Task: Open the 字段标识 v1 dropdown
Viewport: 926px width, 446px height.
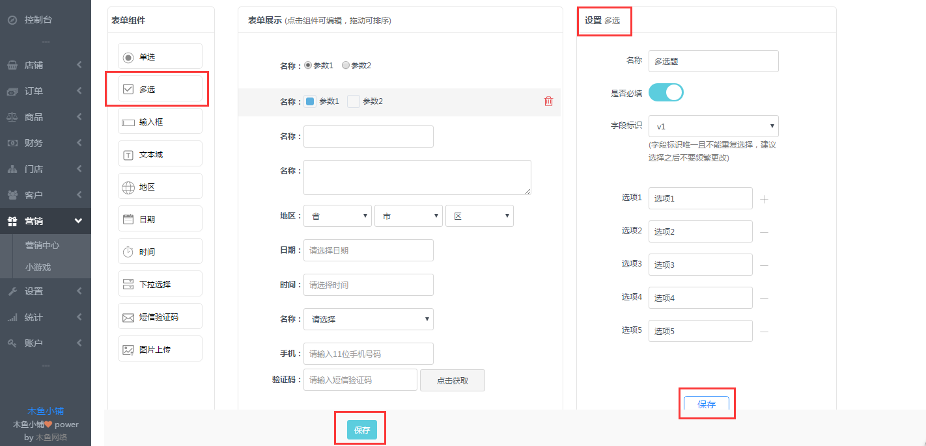Action: pyautogui.click(x=713, y=126)
